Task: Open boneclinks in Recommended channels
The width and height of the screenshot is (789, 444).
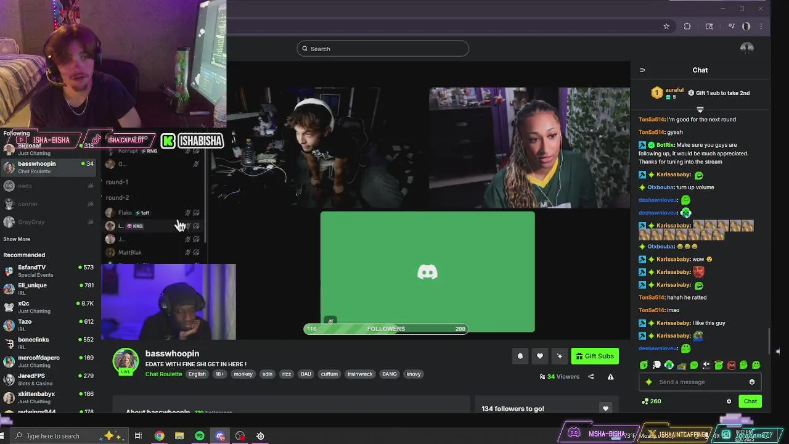Action: point(47,343)
